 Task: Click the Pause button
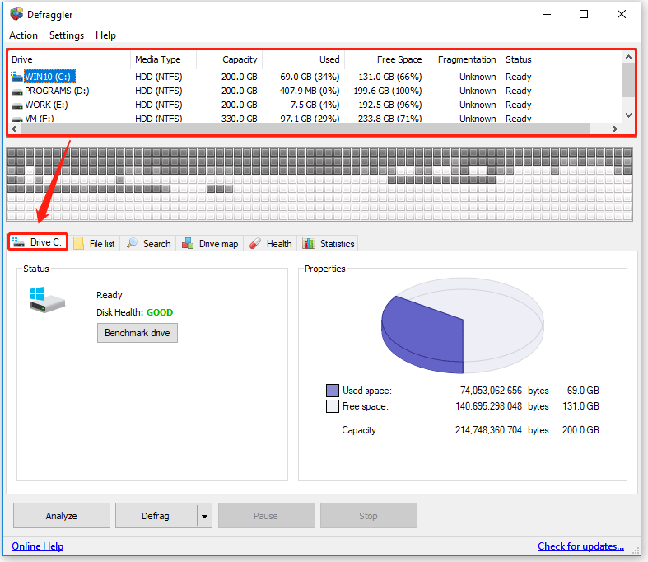pos(267,516)
